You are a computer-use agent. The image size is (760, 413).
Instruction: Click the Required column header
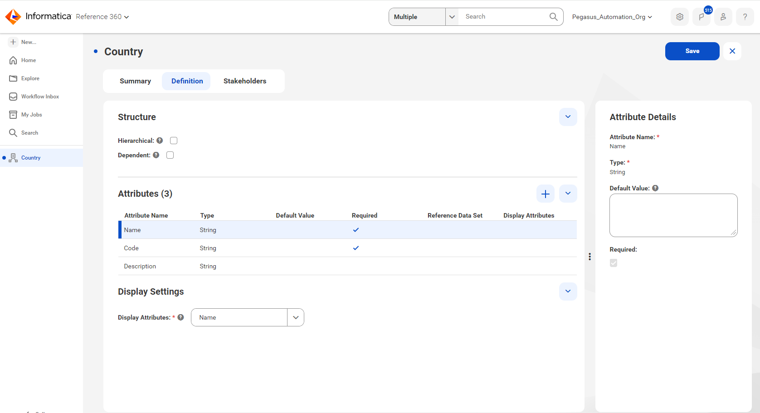[365, 215]
